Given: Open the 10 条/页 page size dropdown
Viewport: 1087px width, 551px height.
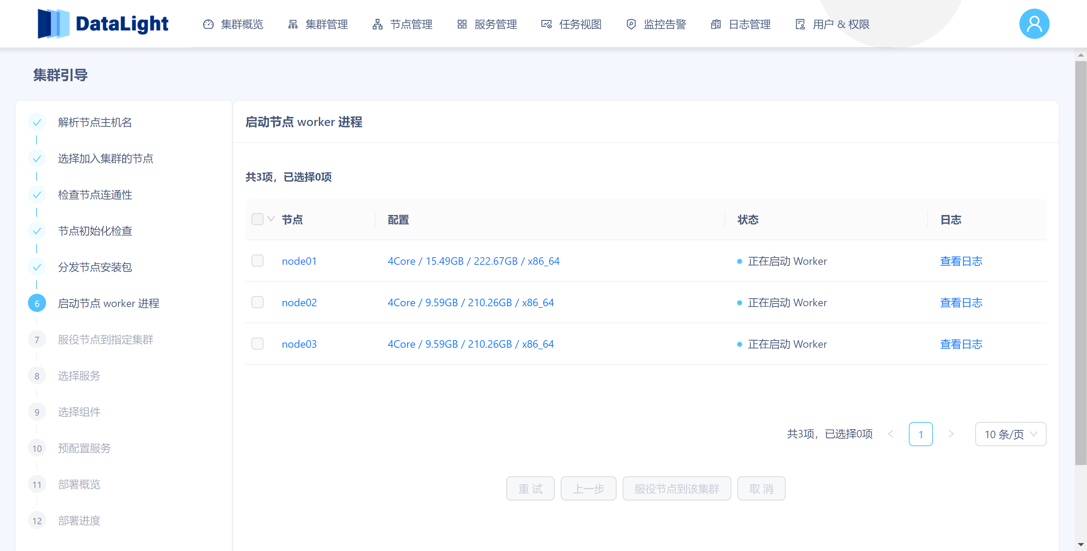Looking at the screenshot, I should pyautogui.click(x=1011, y=434).
